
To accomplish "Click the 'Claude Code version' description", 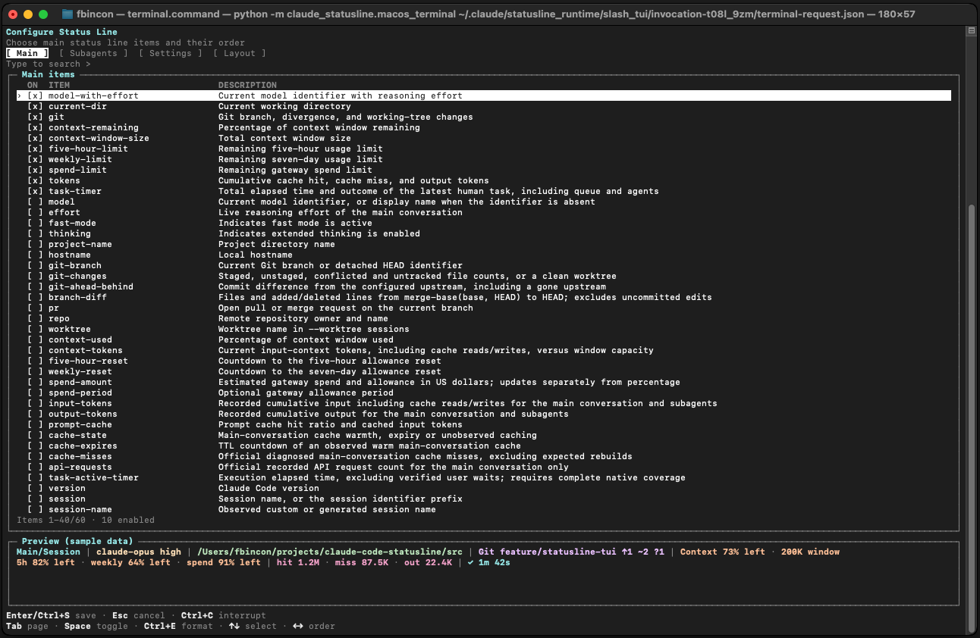I will [269, 489].
